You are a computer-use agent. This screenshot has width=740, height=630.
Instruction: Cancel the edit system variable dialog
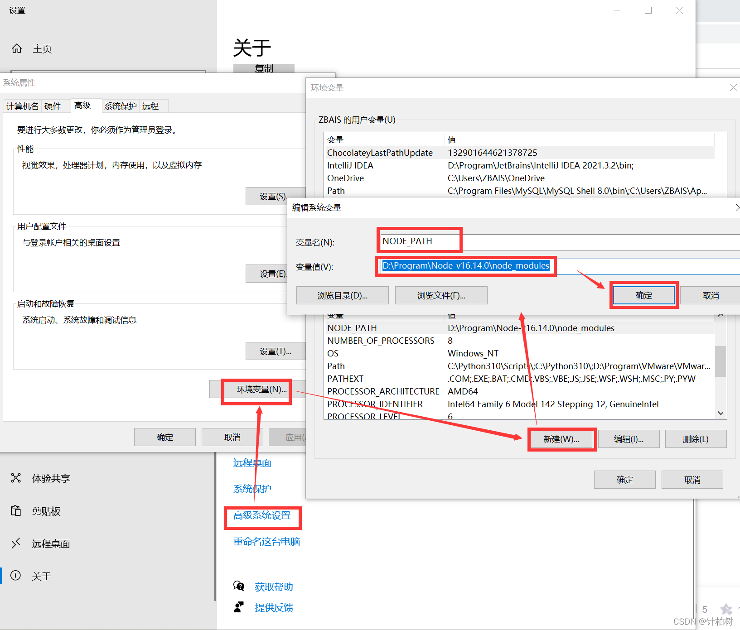coord(711,295)
